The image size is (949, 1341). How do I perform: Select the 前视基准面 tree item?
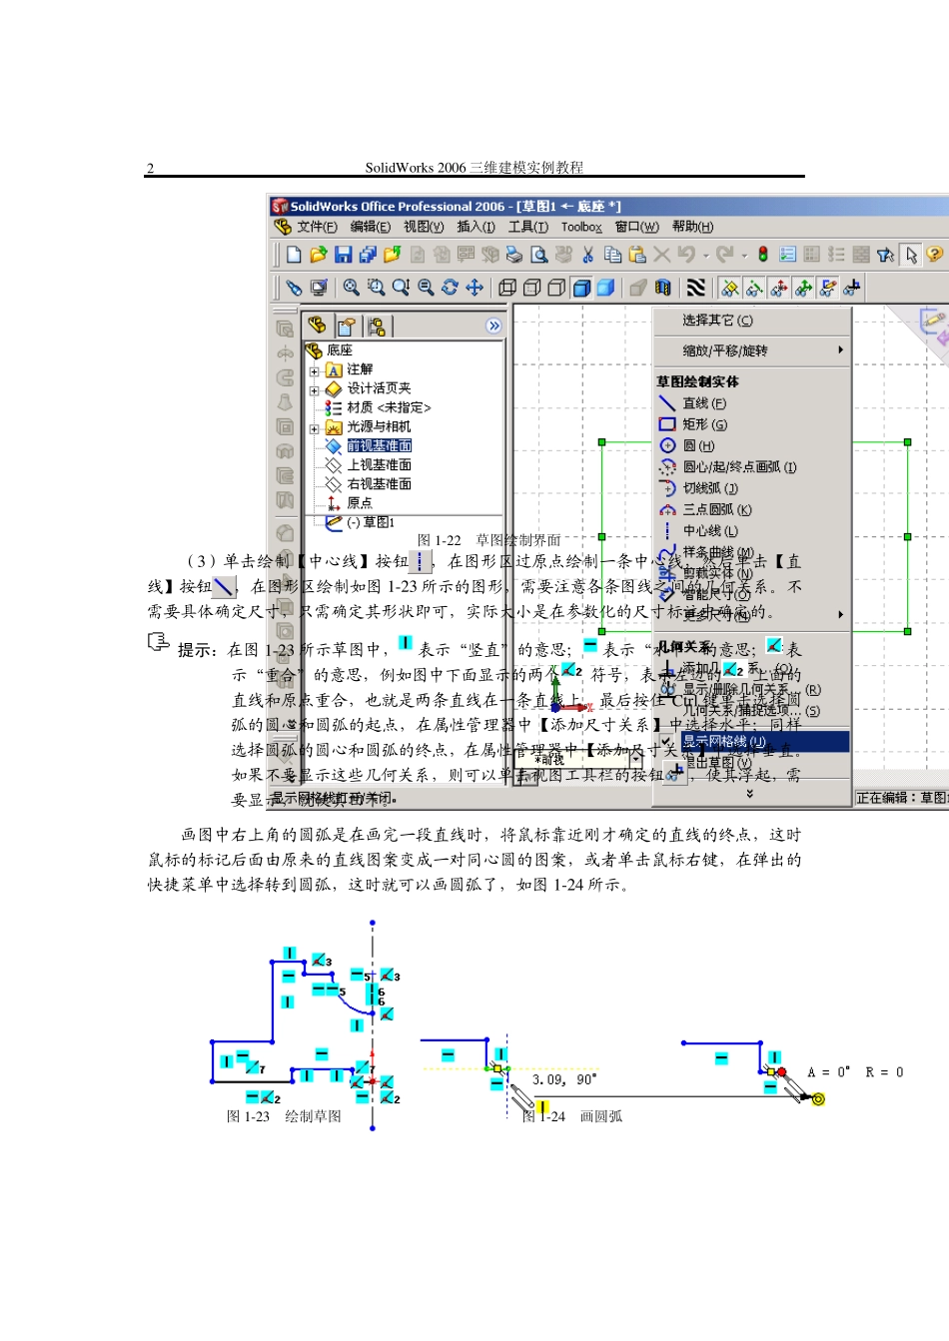pyautogui.click(x=379, y=446)
